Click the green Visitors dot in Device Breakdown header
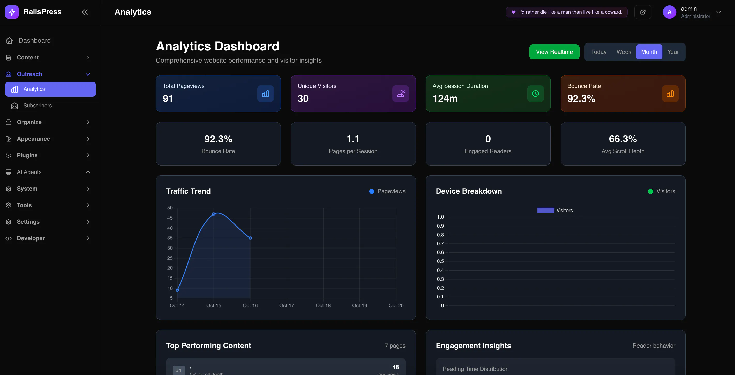This screenshot has width=735, height=375. click(650, 191)
